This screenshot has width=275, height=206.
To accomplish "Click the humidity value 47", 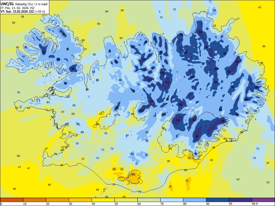I will point(46,149).
